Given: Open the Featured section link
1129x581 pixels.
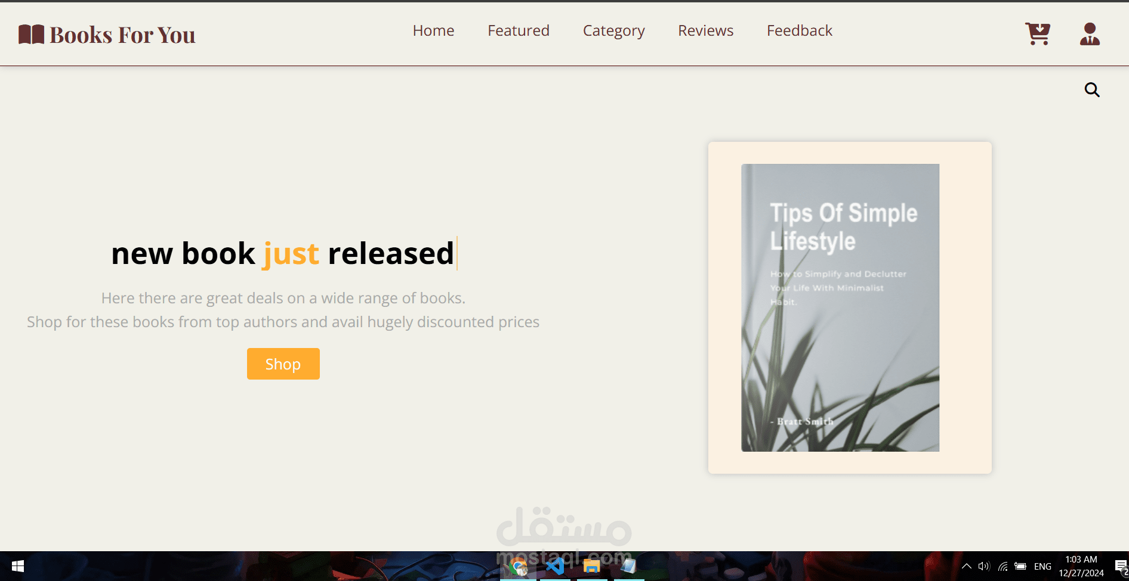Looking at the screenshot, I should (519, 30).
